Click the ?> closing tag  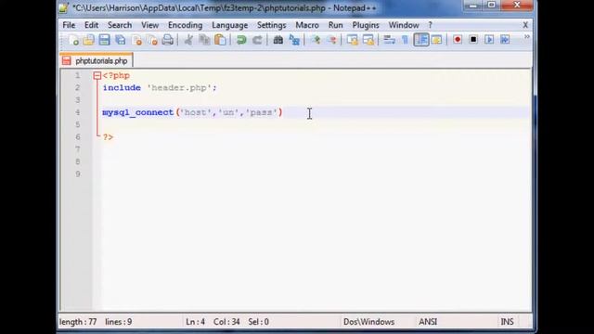[108, 137]
